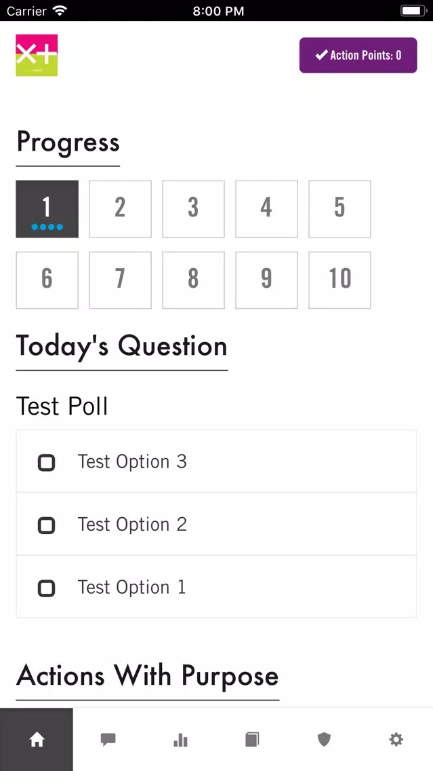Select progress day 5 tile

coord(339,209)
